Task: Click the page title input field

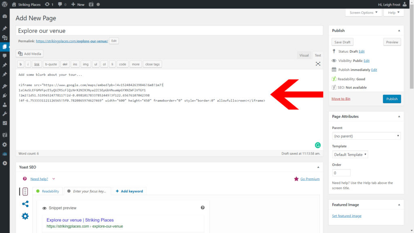Action: 169,31
